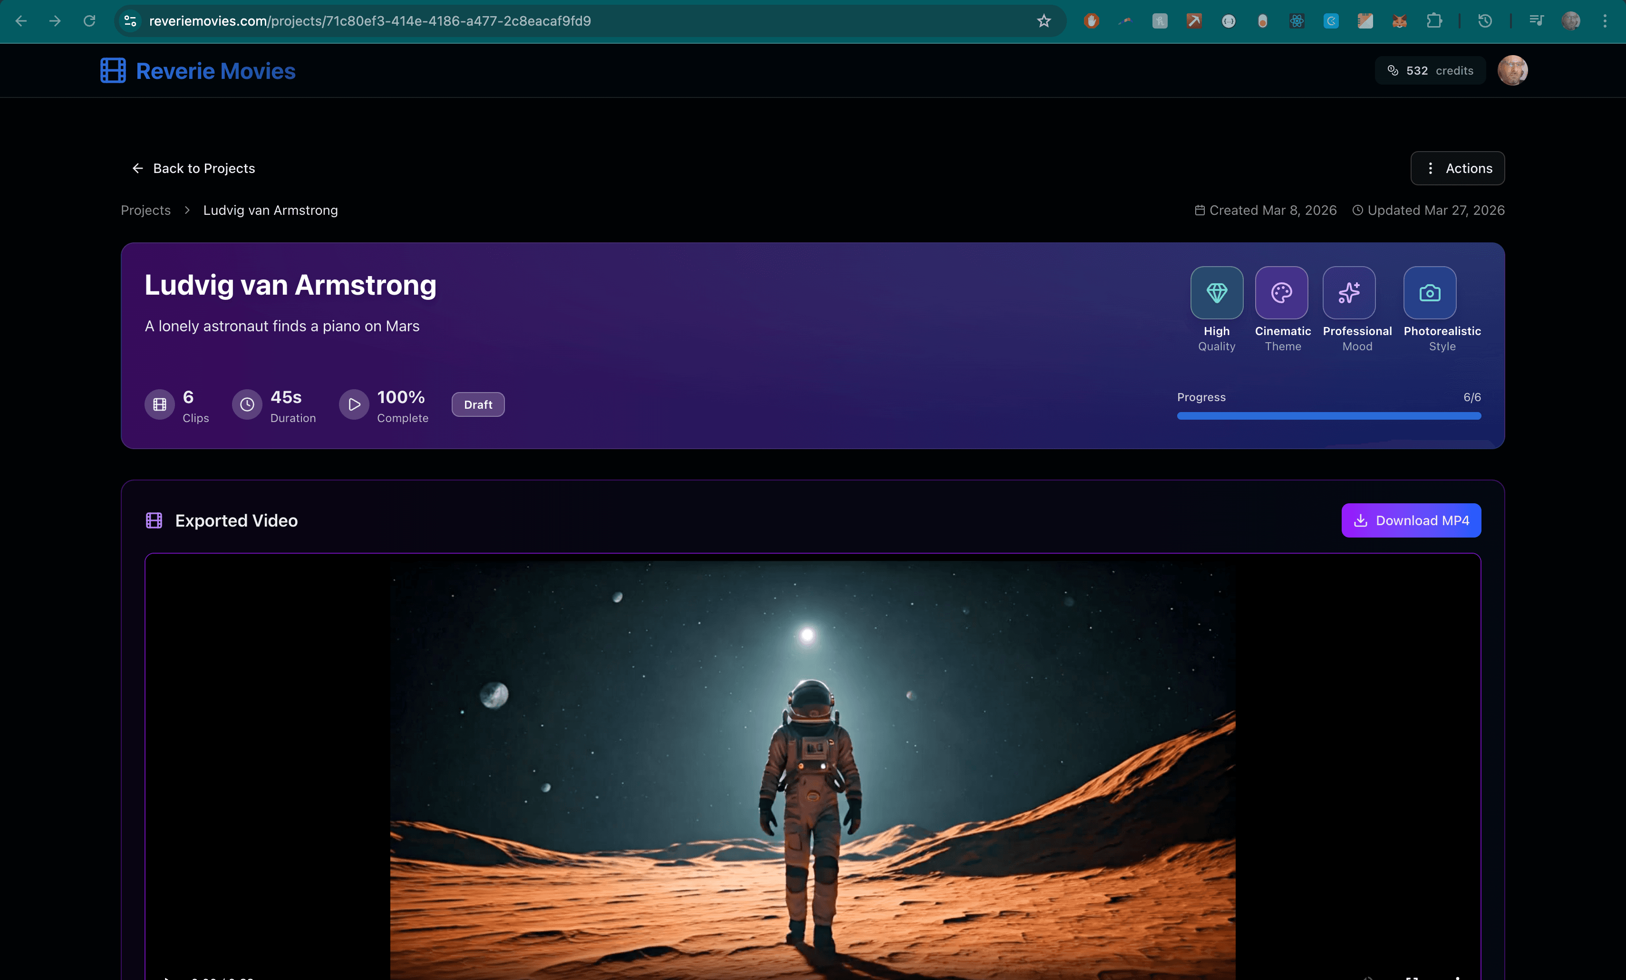Click the Reverie Movies film-strip logo
The image size is (1626, 980).
pos(113,70)
